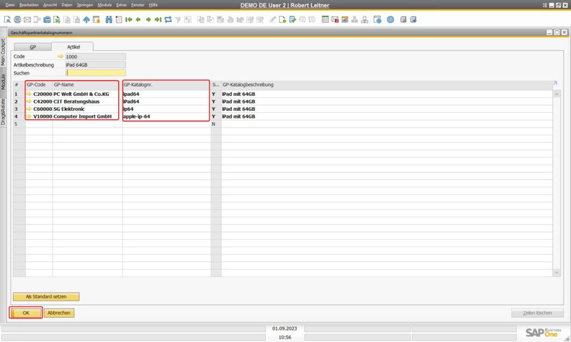Open form settings document icon
Viewport: 571px width, 342px height.
pos(283,19)
